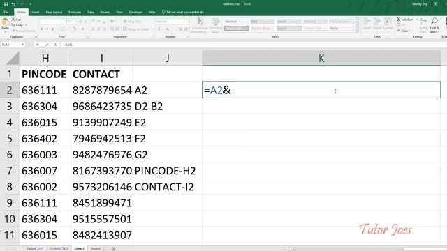The width and height of the screenshot is (447, 251).
Task: Apply the Bad cell style
Action: (x=263, y=22)
